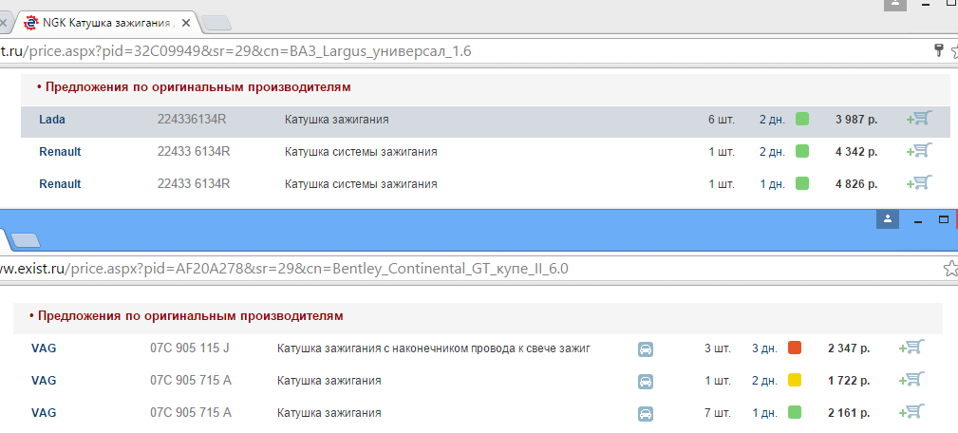The width and height of the screenshot is (958, 433).
Task: Click the orange availability indicator
Action: coord(795,348)
